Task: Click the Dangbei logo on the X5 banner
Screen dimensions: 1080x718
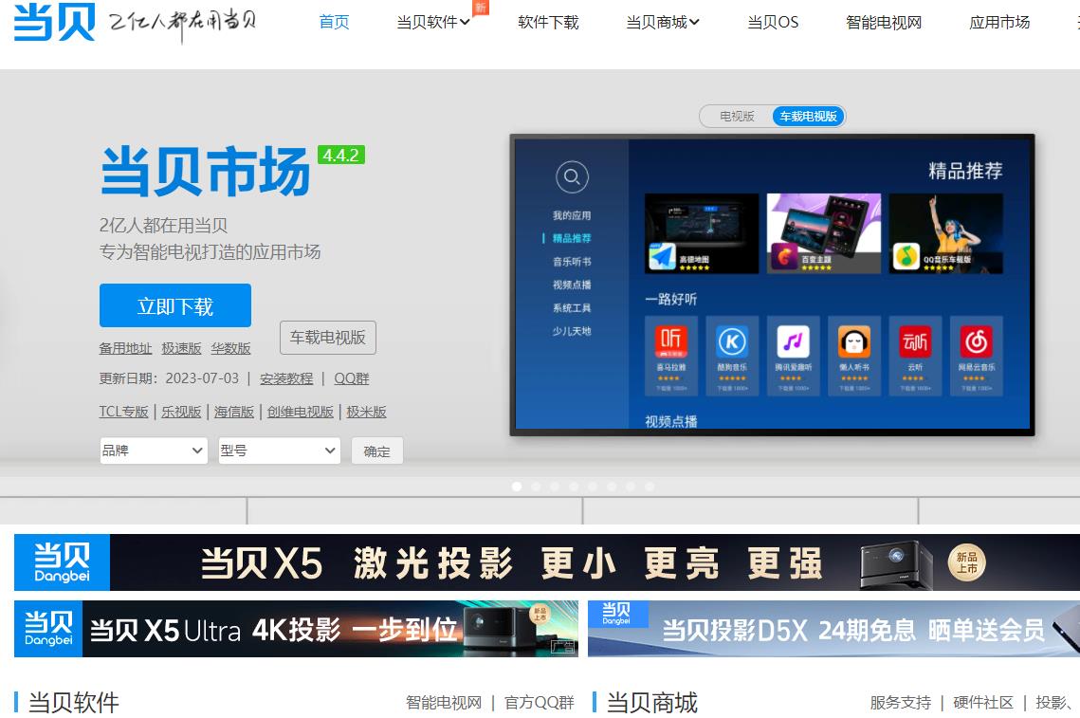Action: 62,562
